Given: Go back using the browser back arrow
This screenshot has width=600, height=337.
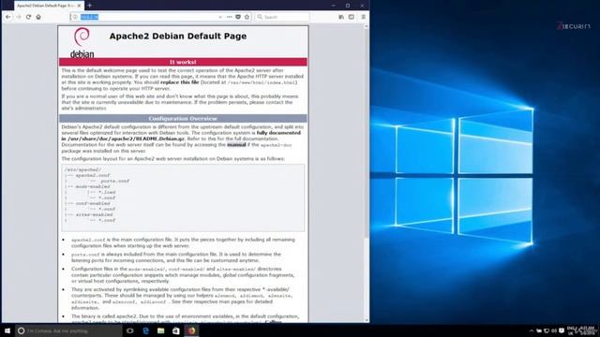Looking at the screenshot, I should click(x=8, y=17).
